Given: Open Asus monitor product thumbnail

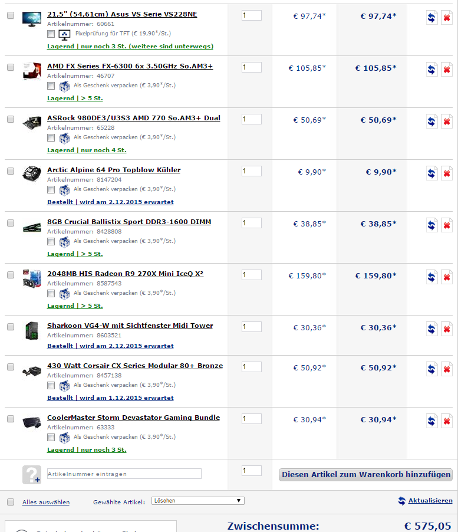Looking at the screenshot, I should (31, 19).
